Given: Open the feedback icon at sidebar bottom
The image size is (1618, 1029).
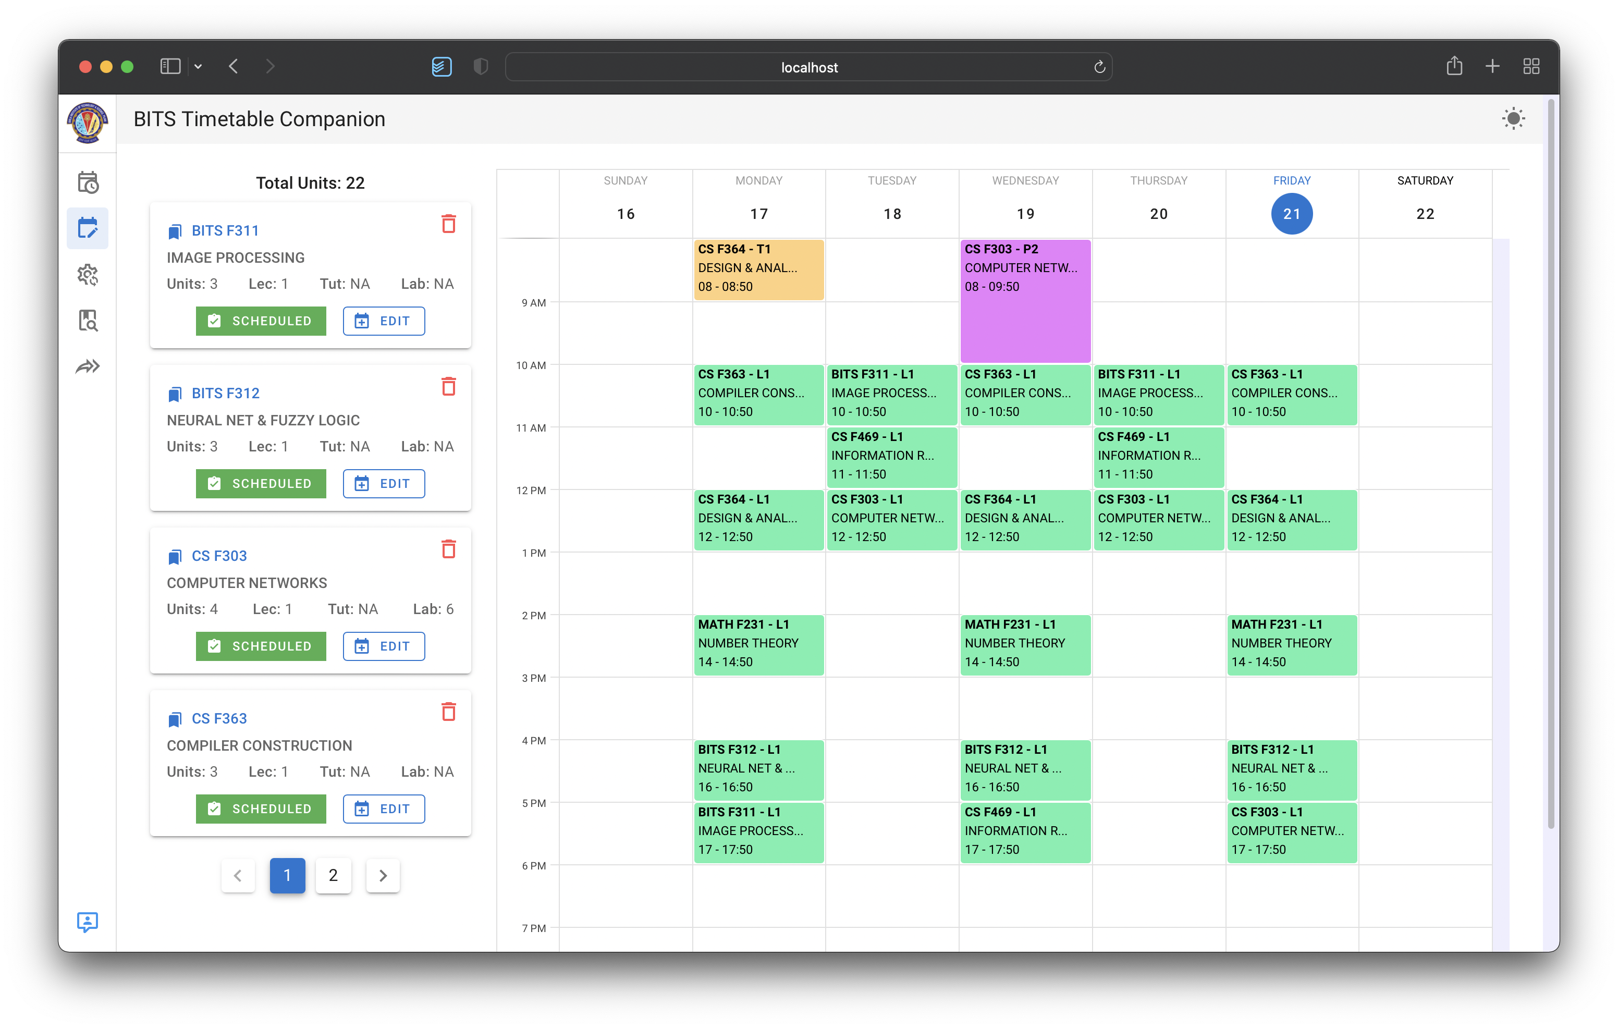Looking at the screenshot, I should (88, 922).
